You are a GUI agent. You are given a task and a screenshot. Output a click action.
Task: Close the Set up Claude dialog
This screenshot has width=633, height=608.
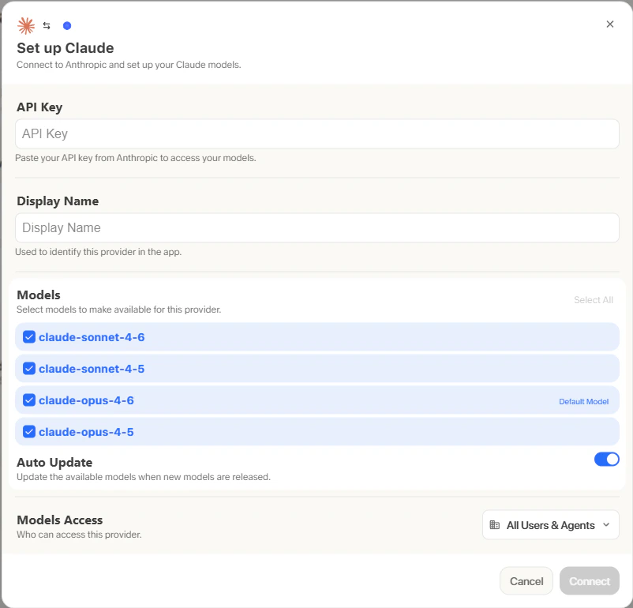(609, 24)
